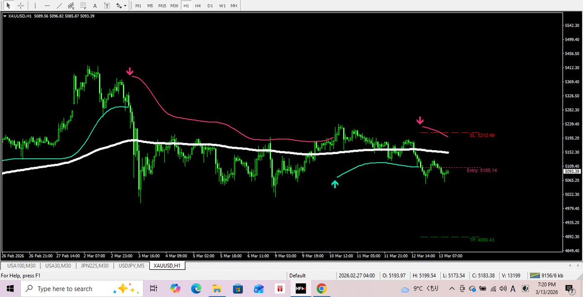This screenshot has width=583, height=297.
Task: Select the XAUUSD,H1 chart tab
Action: tap(167, 266)
